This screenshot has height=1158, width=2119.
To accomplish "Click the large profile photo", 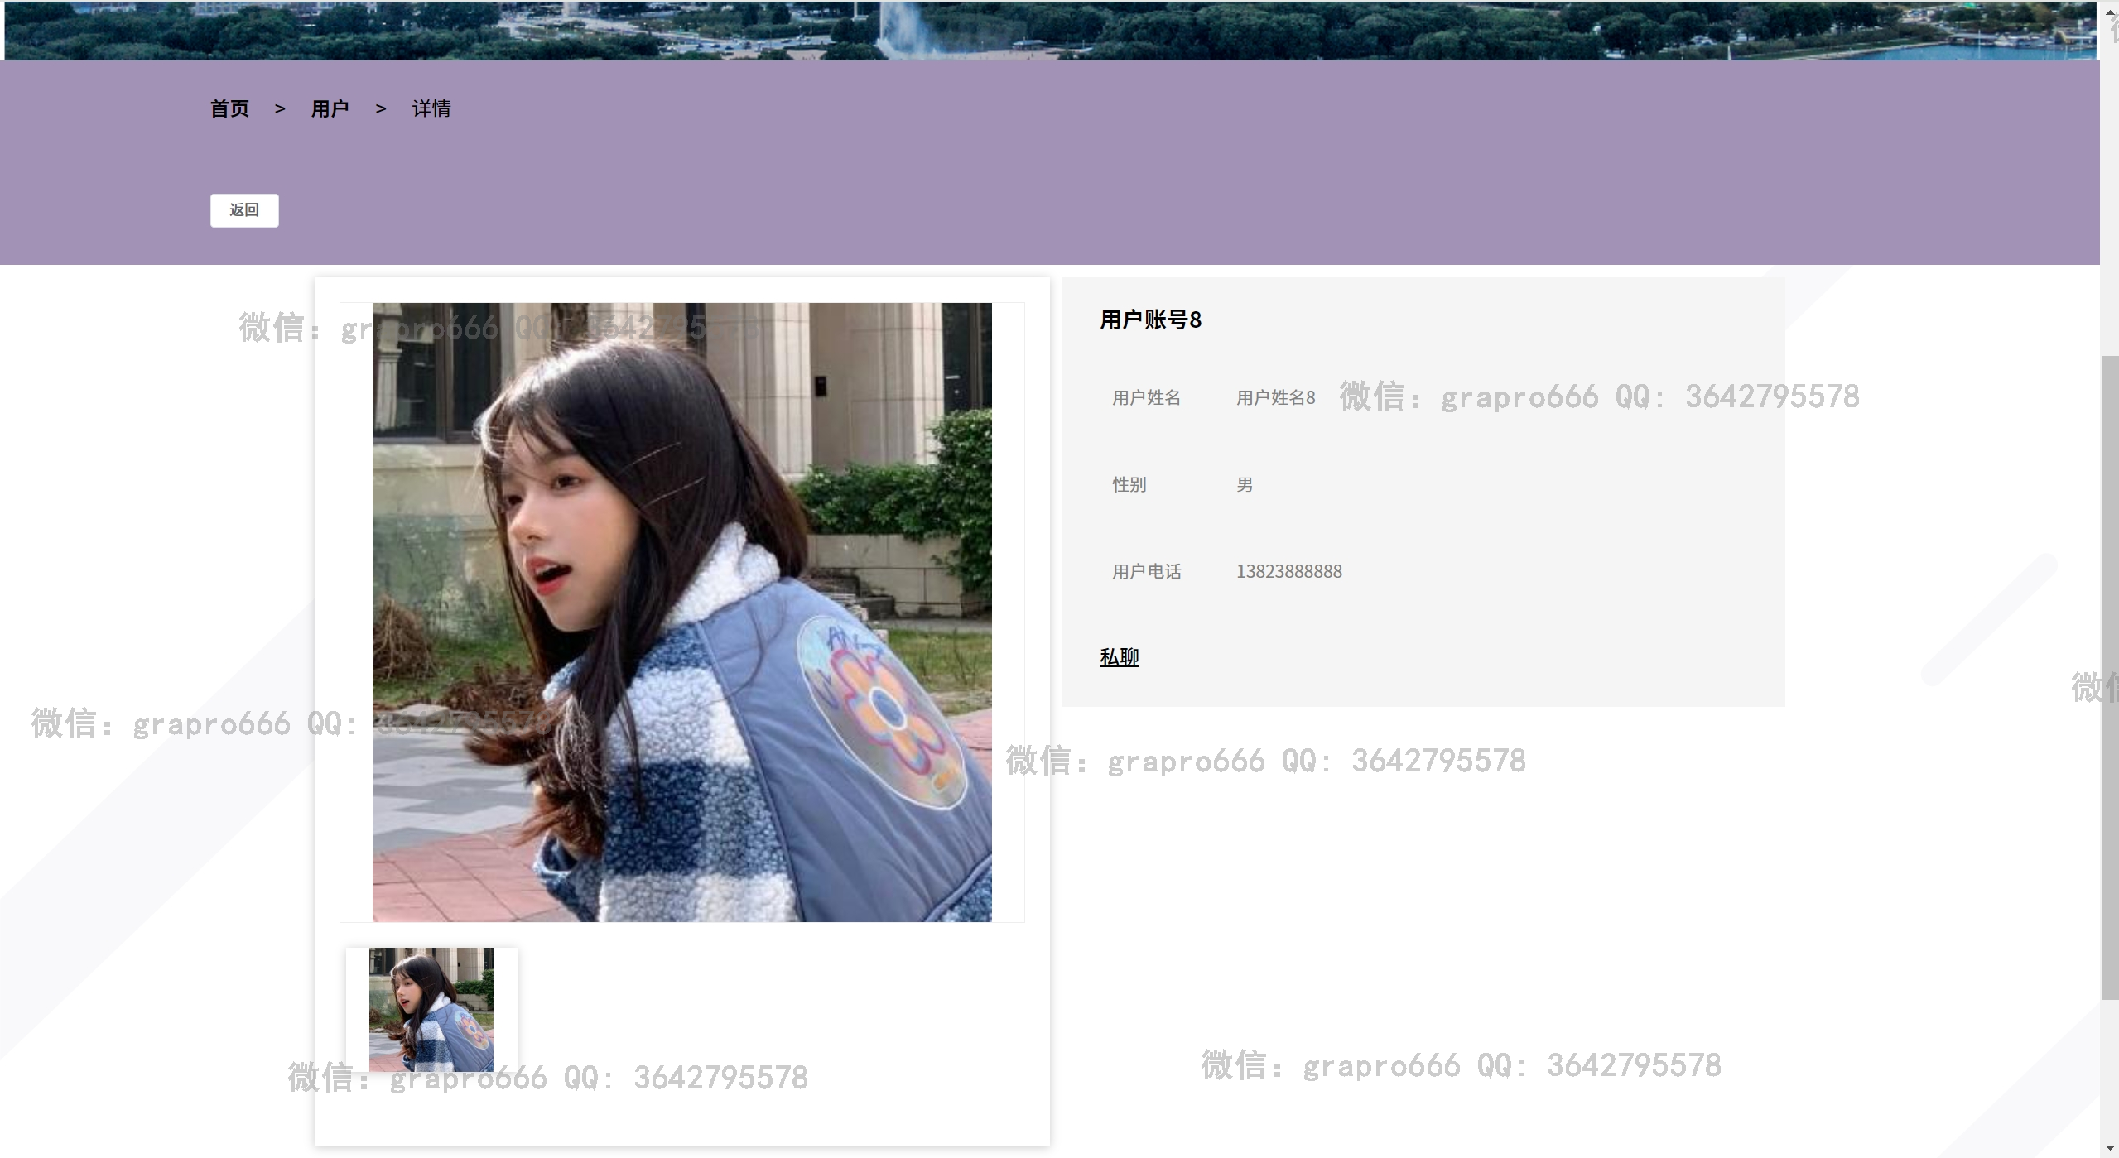I will coord(681,613).
